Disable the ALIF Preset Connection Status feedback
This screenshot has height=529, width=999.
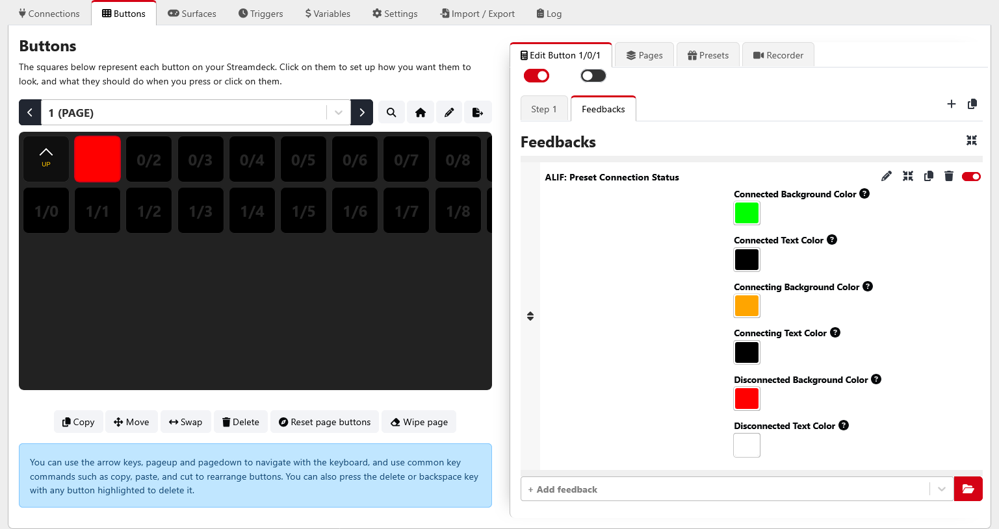pyautogui.click(x=971, y=177)
